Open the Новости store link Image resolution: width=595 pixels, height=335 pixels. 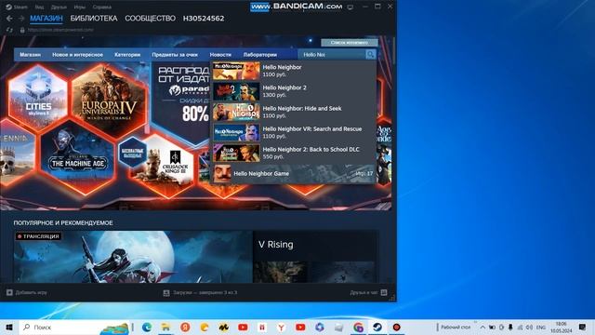click(220, 55)
